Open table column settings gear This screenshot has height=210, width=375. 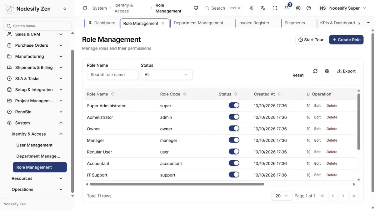click(x=327, y=71)
